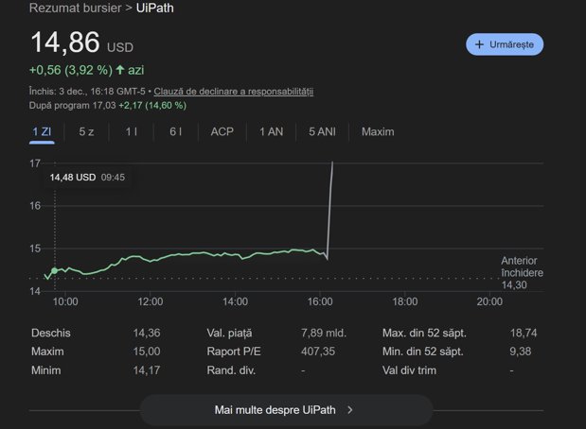Follow the stock with the Urmărește button
586x429 pixels.
[x=505, y=44]
